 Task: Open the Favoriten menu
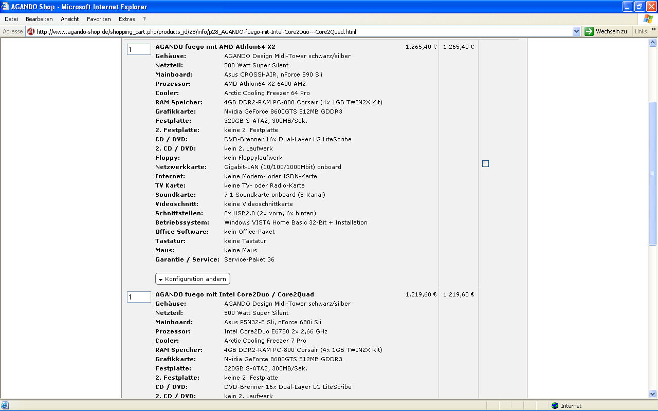99,19
